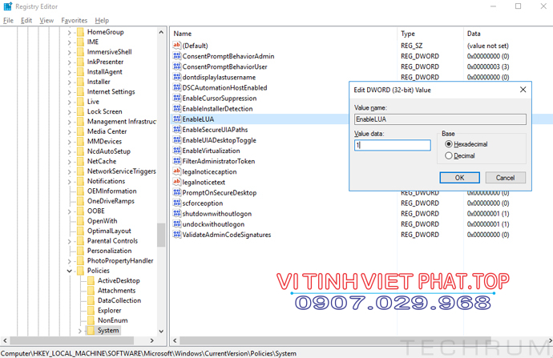Screen dimensions: 553x358
Task: Click the string icon beside (Default) value
Action: tap(177, 46)
